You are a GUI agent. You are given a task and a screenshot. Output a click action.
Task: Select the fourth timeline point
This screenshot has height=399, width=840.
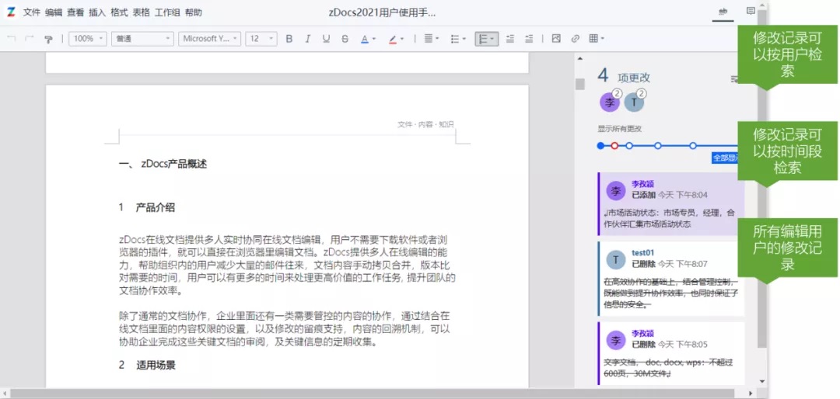coord(658,145)
